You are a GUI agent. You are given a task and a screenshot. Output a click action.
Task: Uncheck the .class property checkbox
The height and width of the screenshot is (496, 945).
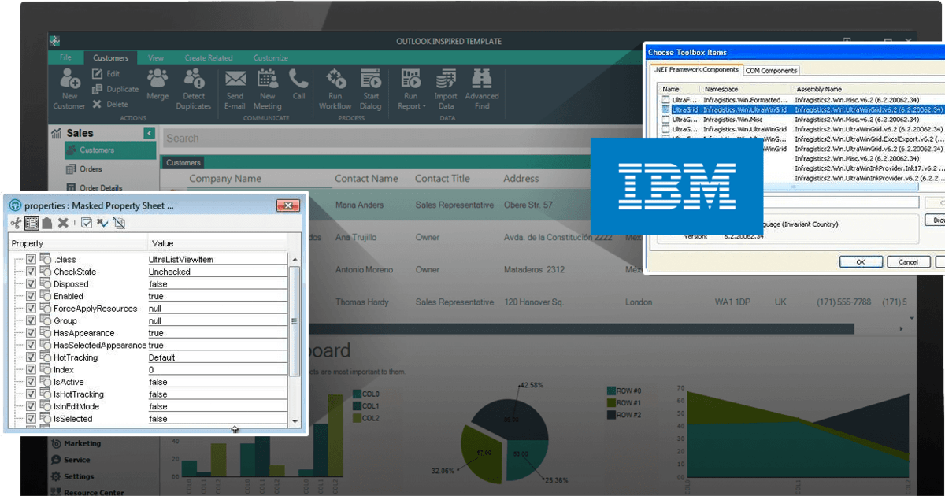tap(31, 259)
